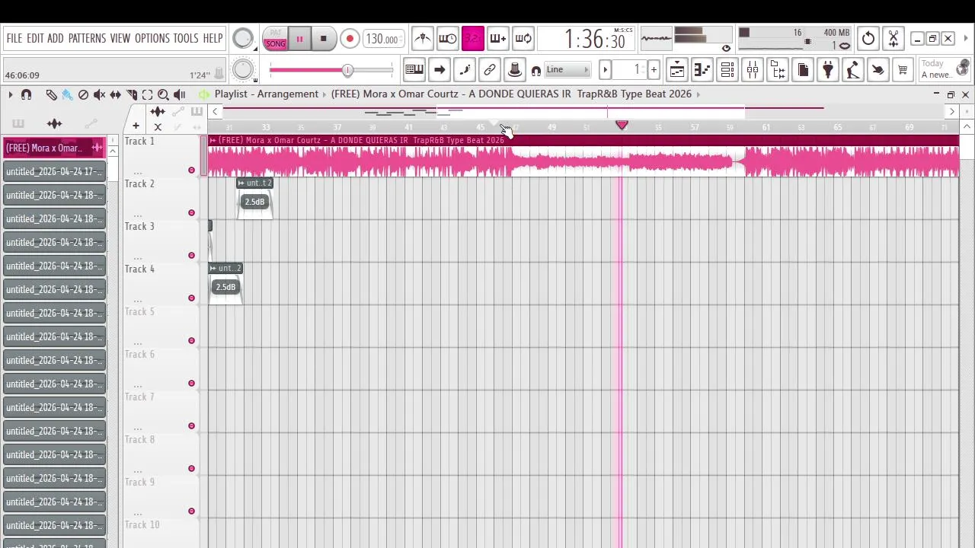Stop playback with the stop button
The height and width of the screenshot is (548, 975).
coord(323,39)
